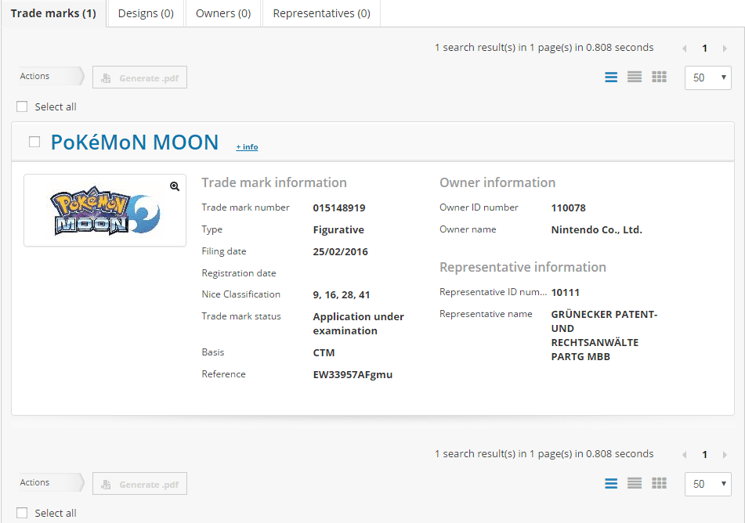Tick the bottom Select all checkbox
Viewport: 745px width, 523px height.
(22, 513)
